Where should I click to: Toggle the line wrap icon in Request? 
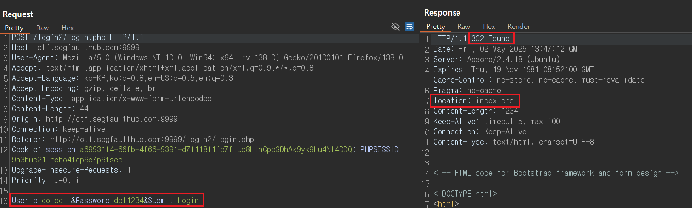coord(409,27)
